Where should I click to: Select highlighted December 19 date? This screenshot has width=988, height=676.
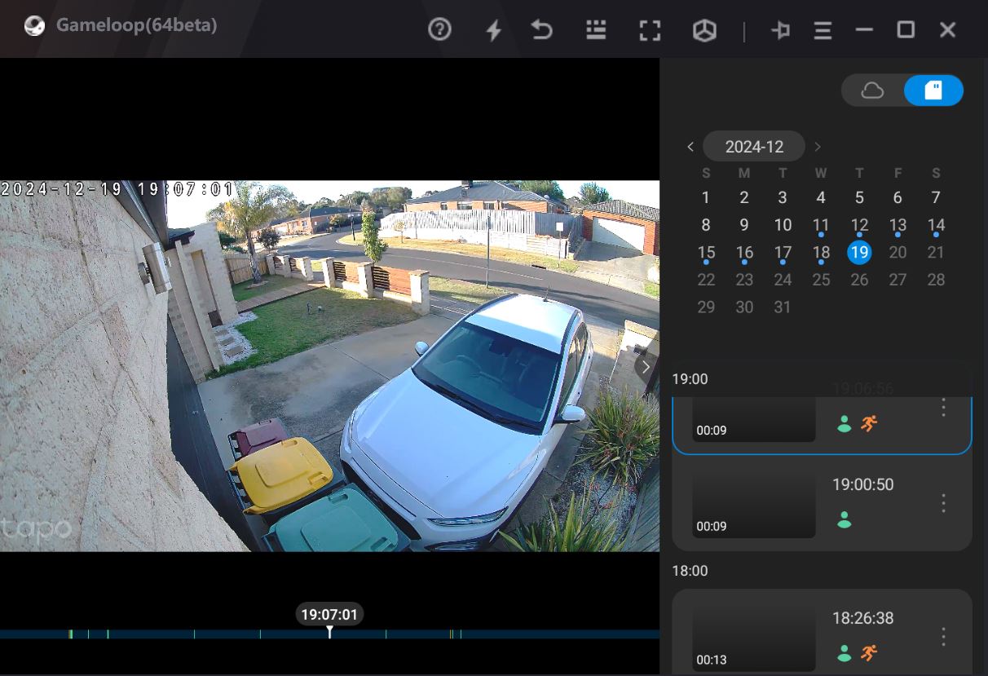click(x=859, y=253)
